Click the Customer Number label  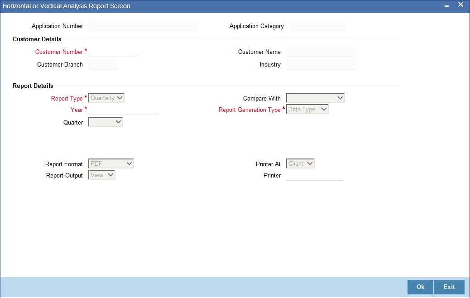tap(59, 52)
